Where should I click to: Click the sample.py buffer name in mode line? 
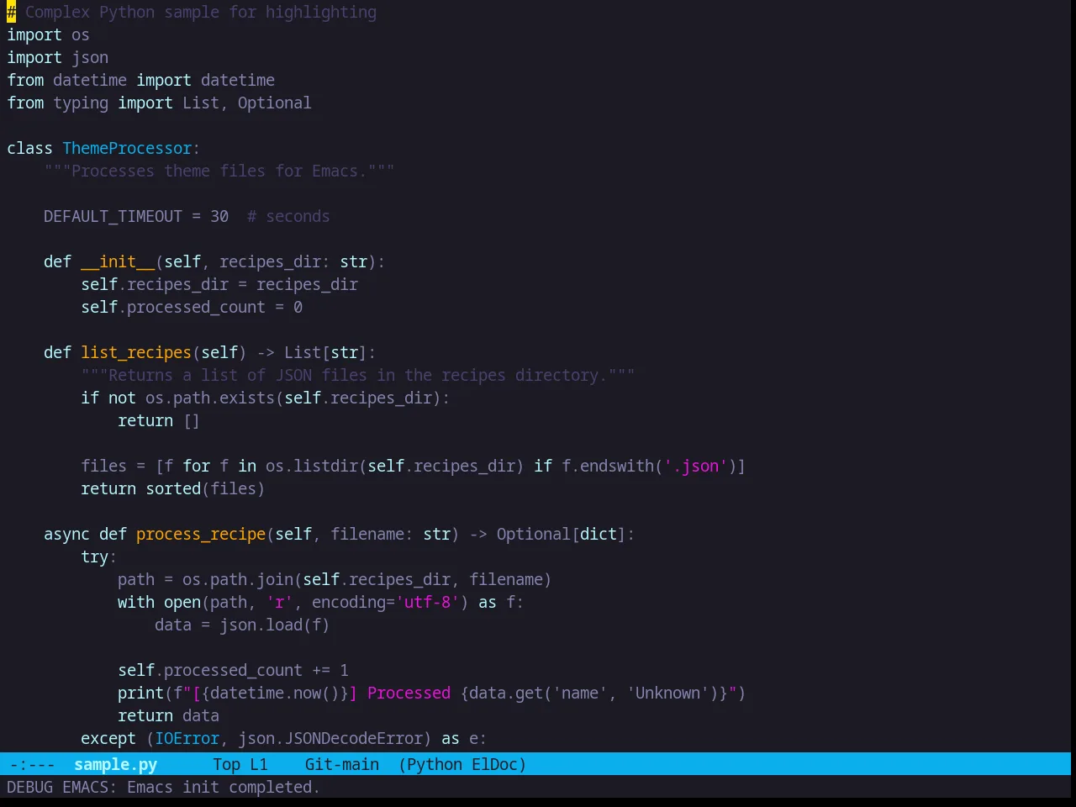115,764
